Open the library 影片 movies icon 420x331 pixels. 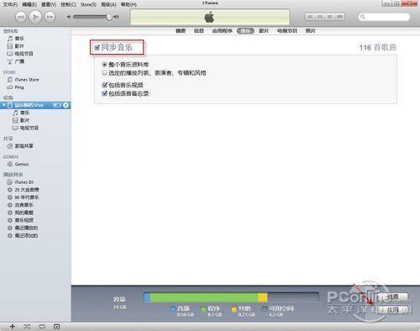click(x=10, y=46)
